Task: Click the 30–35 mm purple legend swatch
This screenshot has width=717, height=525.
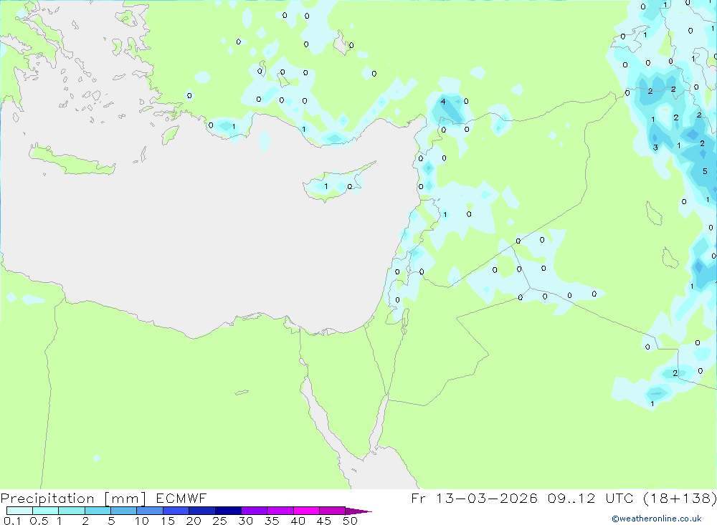Action: click(254, 511)
